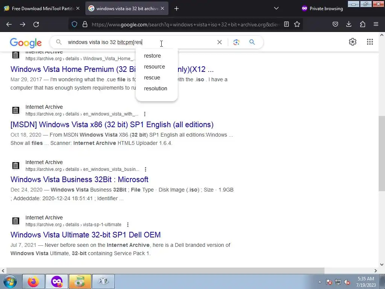The height and width of the screenshot is (289, 385).
Task: Go forward to the next page
Action: 23,24
